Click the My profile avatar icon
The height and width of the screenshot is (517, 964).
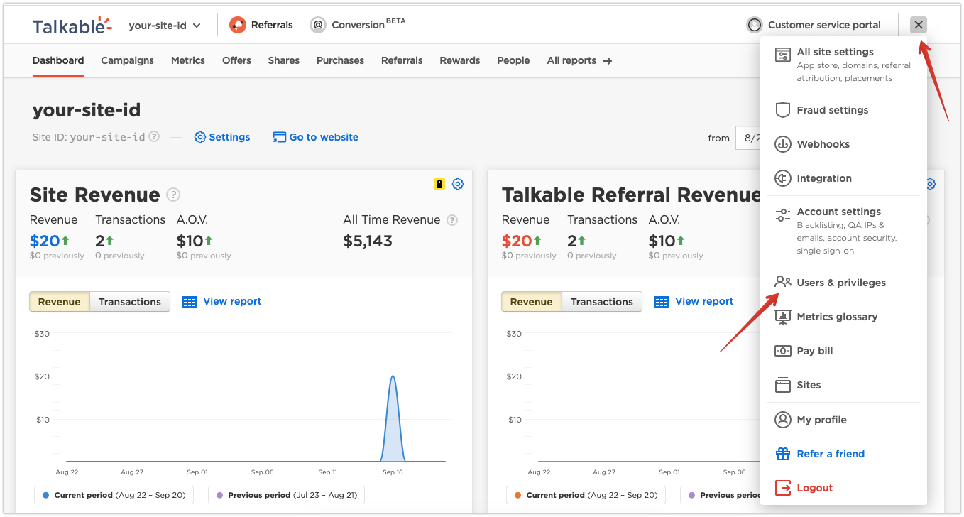tap(782, 420)
